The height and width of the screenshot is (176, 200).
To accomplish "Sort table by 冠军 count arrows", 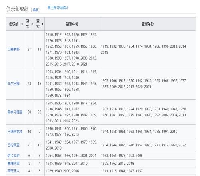I will point(32,24).
